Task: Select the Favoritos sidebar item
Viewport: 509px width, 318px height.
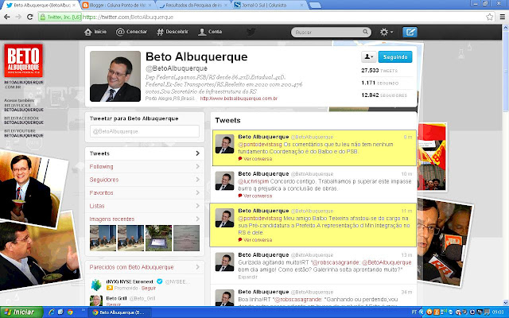Action: [145, 192]
